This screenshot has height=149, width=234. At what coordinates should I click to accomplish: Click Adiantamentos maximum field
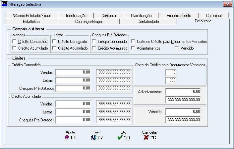[x=183, y=99]
